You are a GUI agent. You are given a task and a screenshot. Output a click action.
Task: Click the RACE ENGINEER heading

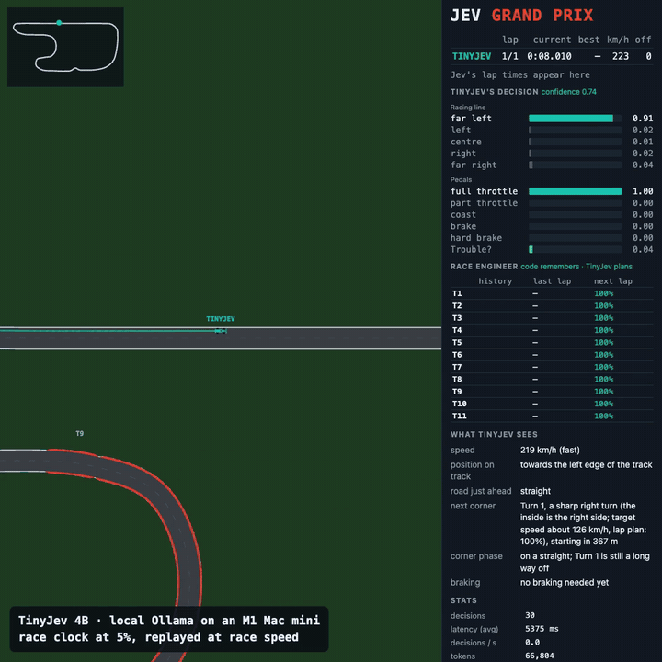[x=484, y=267]
